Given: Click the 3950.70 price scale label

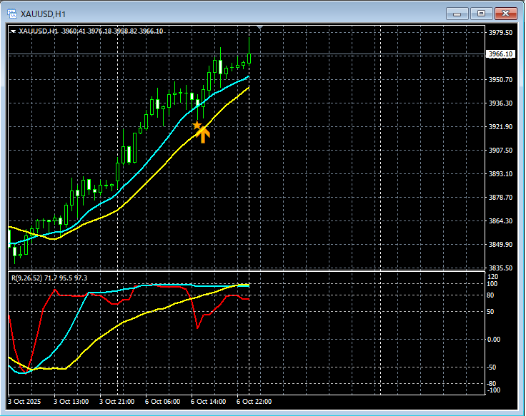Looking at the screenshot, I should [500, 80].
